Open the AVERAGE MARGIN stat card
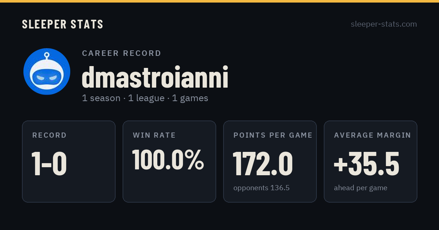This screenshot has height=230, width=439. (371, 161)
